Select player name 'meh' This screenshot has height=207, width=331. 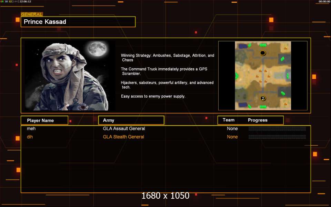(31, 129)
